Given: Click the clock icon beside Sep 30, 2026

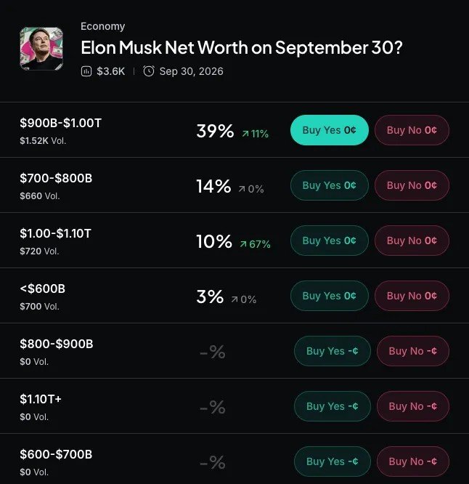Looking at the screenshot, I should (x=149, y=71).
